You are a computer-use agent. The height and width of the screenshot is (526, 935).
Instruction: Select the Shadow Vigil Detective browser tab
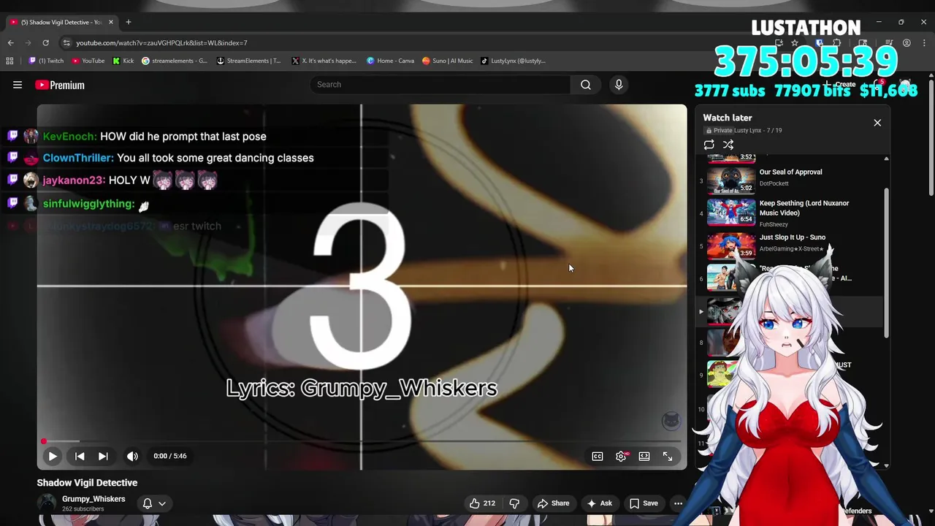tap(61, 22)
